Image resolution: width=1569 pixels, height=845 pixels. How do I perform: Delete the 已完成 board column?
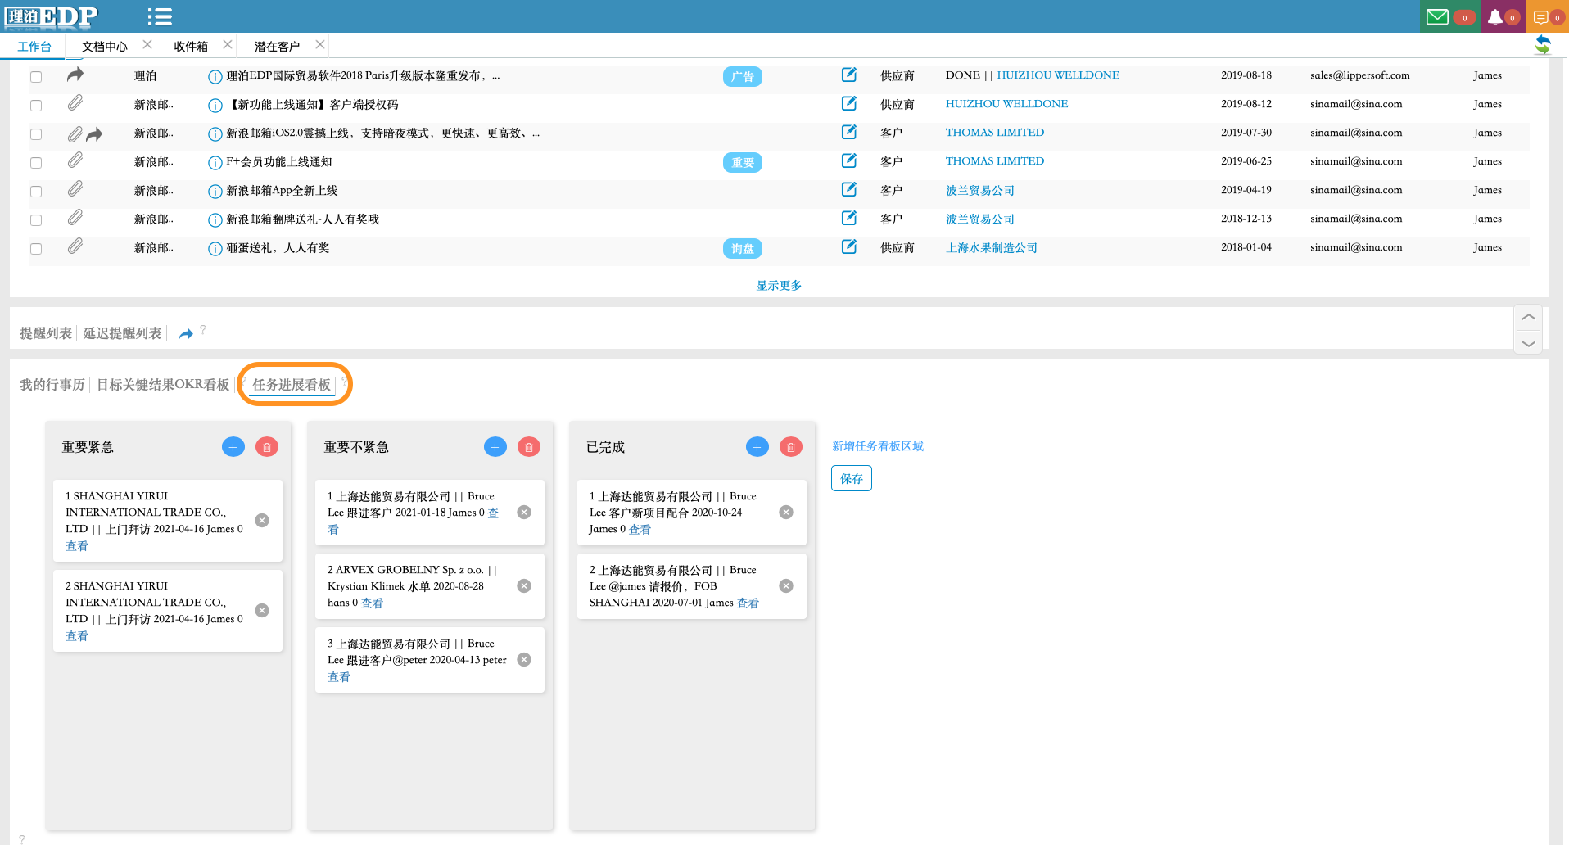[x=790, y=447]
